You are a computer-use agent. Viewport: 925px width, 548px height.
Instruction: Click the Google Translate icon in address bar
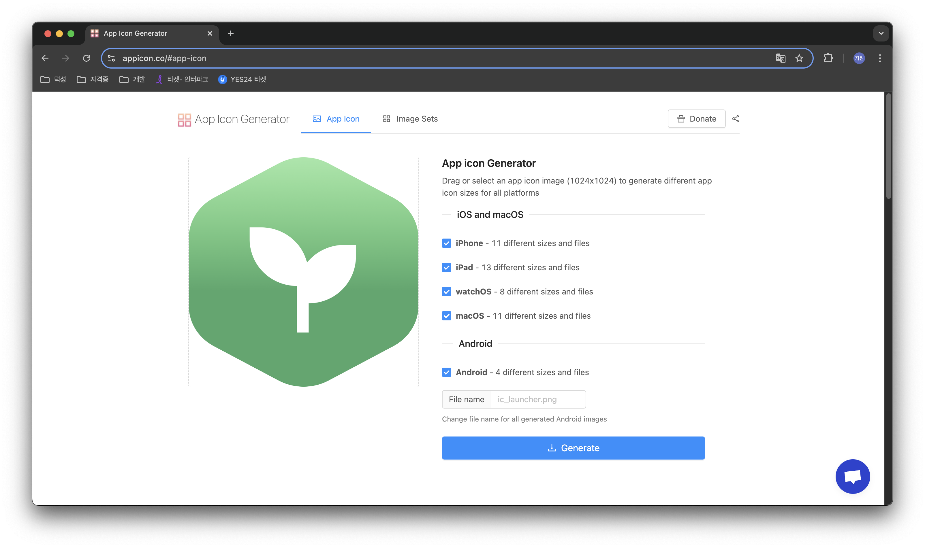[780, 58]
